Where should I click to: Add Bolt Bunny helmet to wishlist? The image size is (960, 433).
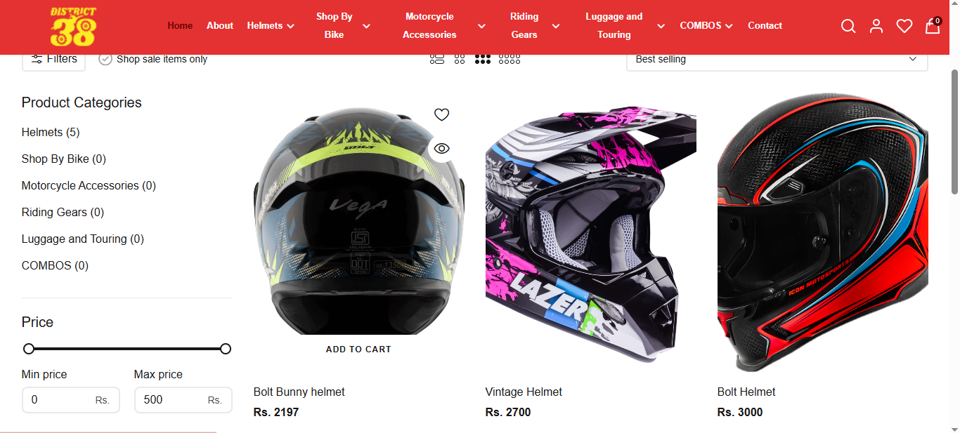(x=441, y=114)
